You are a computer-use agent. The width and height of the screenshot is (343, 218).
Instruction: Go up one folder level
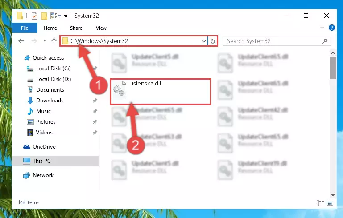click(x=54, y=41)
